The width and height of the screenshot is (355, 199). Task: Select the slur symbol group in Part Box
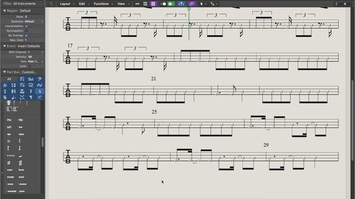coord(31,85)
